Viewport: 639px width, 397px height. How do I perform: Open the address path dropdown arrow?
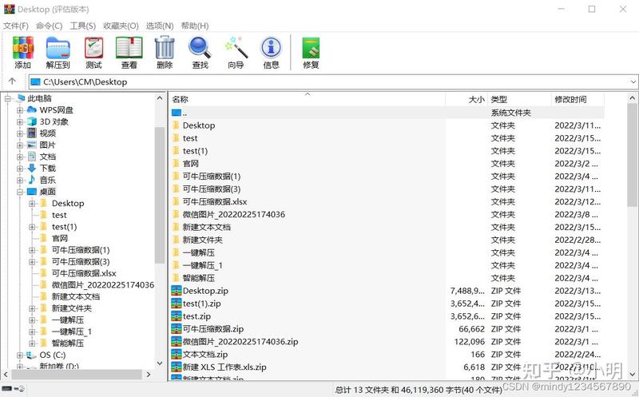(633, 82)
